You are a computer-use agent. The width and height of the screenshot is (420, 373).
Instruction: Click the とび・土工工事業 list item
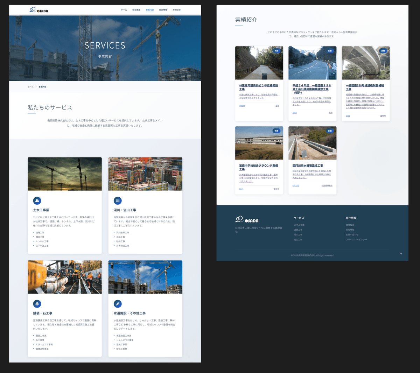point(44,344)
